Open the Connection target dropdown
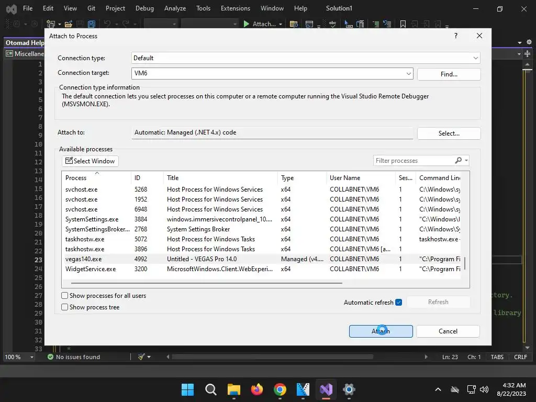The width and height of the screenshot is (536, 402). click(408, 73)
